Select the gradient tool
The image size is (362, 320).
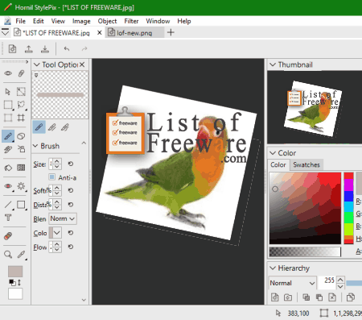tap(21, 168)
